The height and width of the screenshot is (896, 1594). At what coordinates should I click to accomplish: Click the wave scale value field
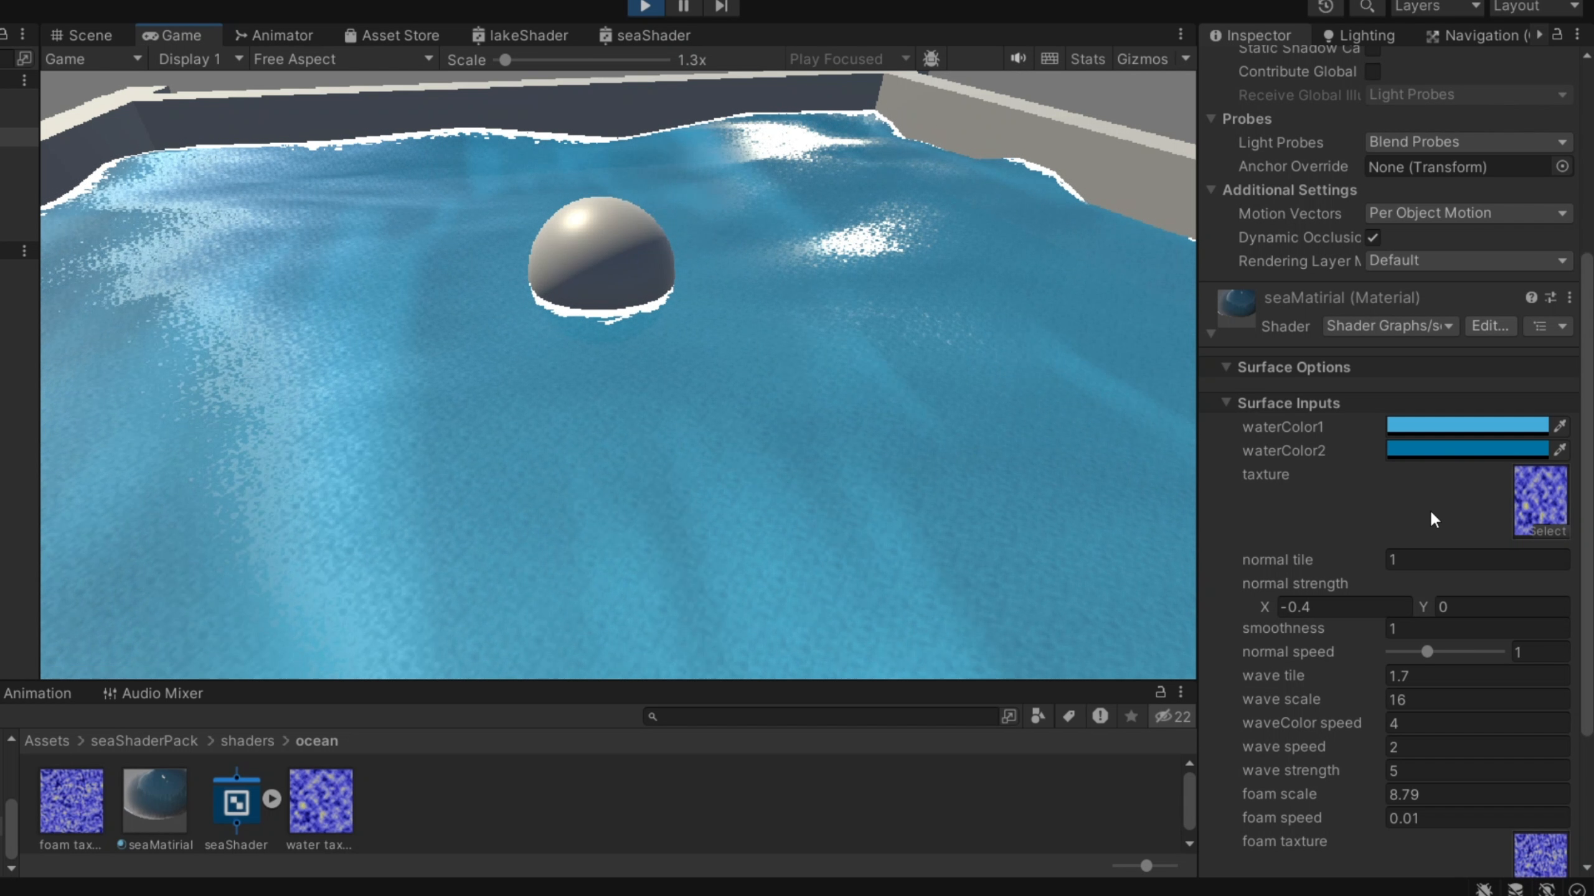pos(1478,699)
